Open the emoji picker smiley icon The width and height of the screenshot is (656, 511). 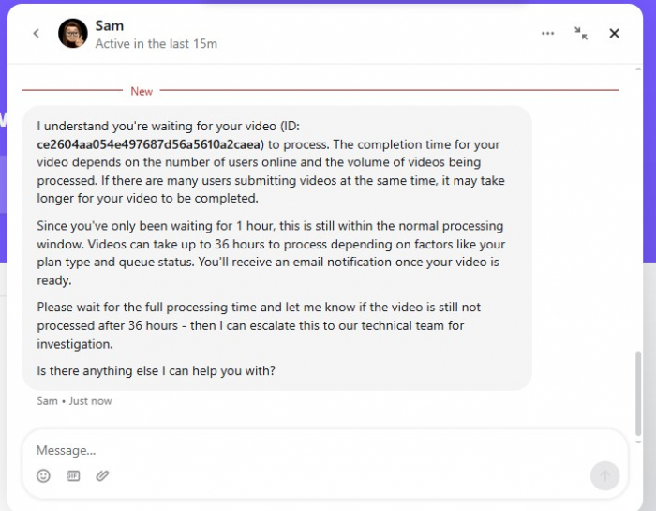pos(43,476)
